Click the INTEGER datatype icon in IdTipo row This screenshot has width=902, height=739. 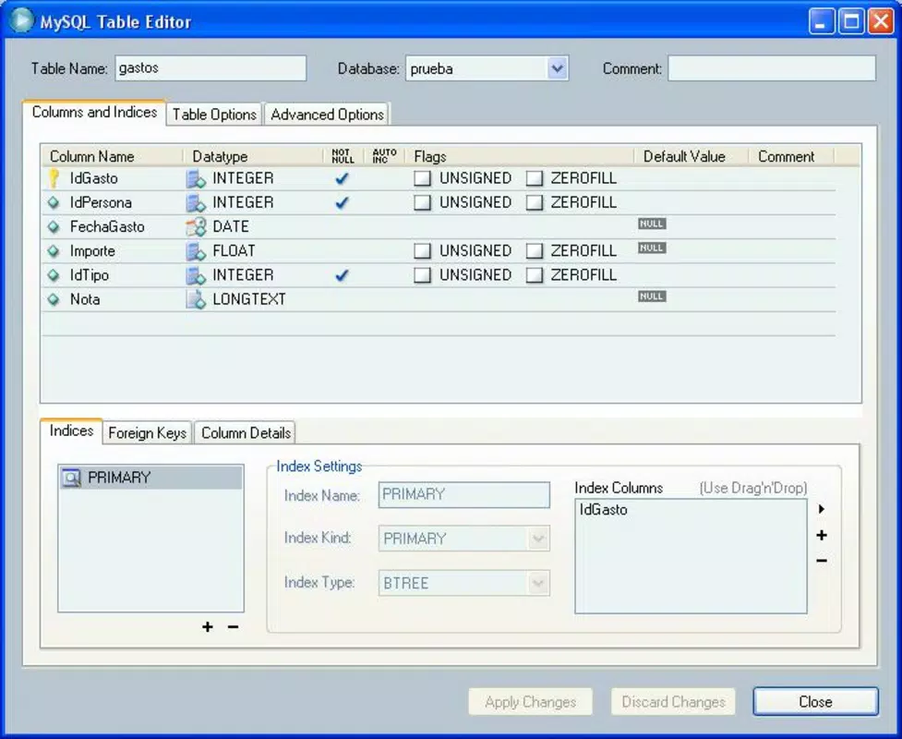[x=196, y=275]
